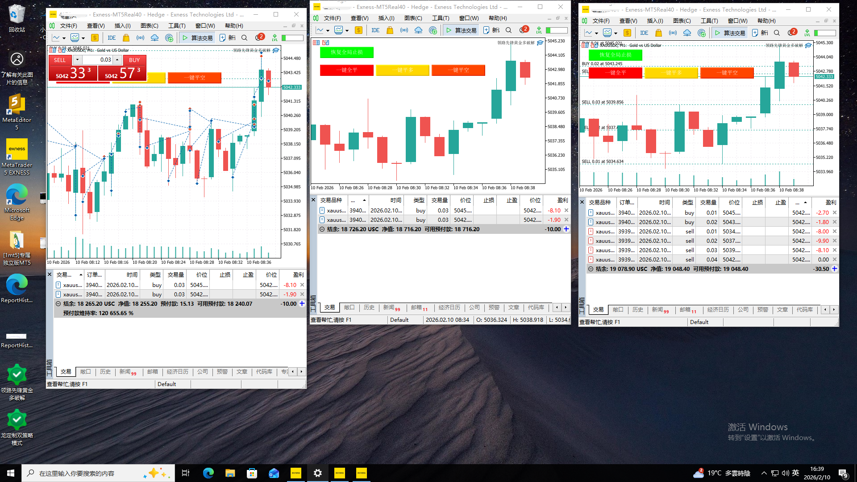Expand chart type dropdown arrow in middle window
Image resolution: width=857 pixels, height=482 pixels.
[x=328, y=31]
